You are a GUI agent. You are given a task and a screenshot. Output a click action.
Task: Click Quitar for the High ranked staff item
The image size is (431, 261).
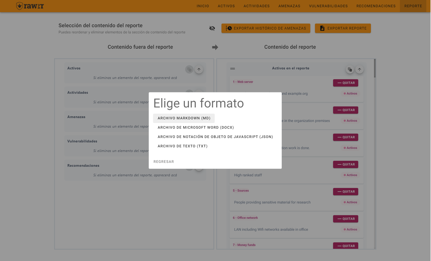346,164
